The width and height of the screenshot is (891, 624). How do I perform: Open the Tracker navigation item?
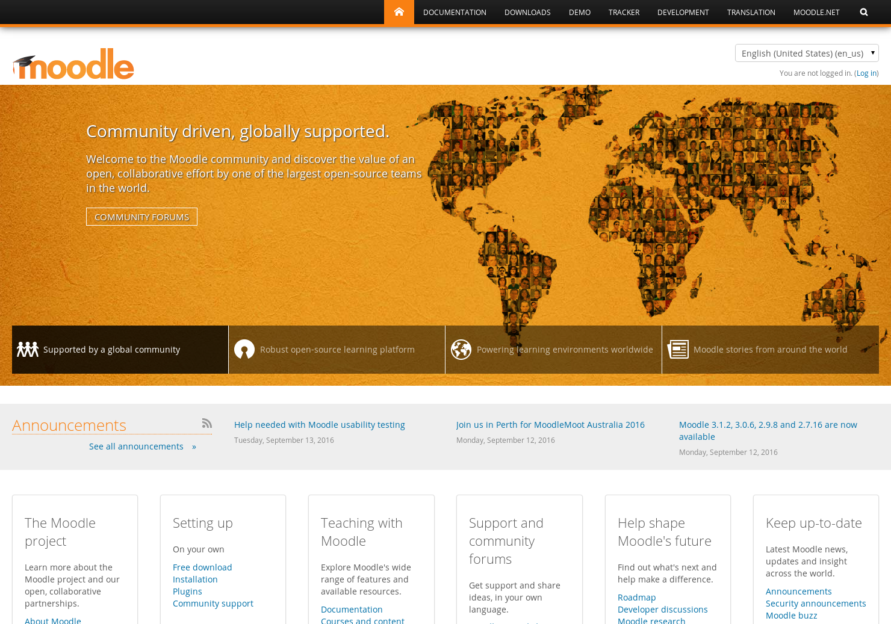pyautogui.click(x=624, y=11)
